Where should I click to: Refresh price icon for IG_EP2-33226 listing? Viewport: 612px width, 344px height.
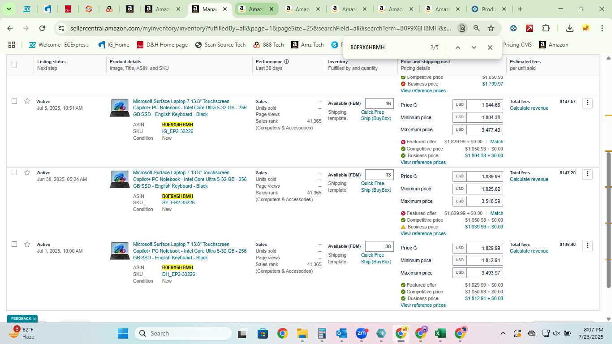pos(416,105)
